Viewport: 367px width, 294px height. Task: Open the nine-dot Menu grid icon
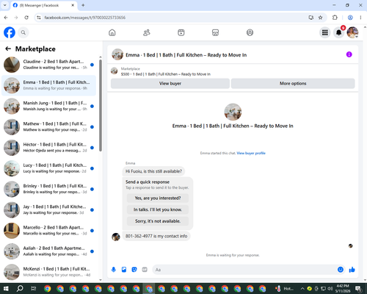click(x=325, y=32)
